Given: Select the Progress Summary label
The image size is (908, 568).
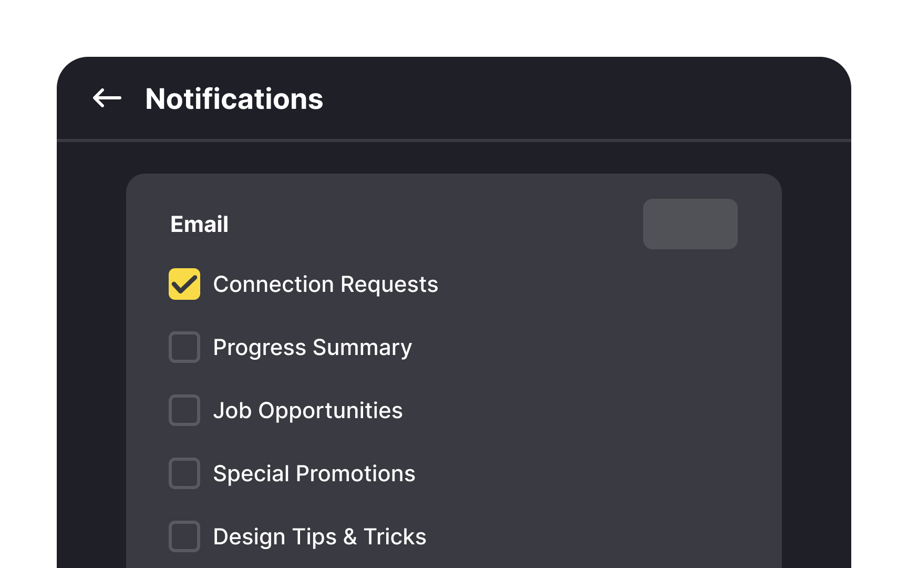Looking at the screenshot, I should (x=312, y=347).
